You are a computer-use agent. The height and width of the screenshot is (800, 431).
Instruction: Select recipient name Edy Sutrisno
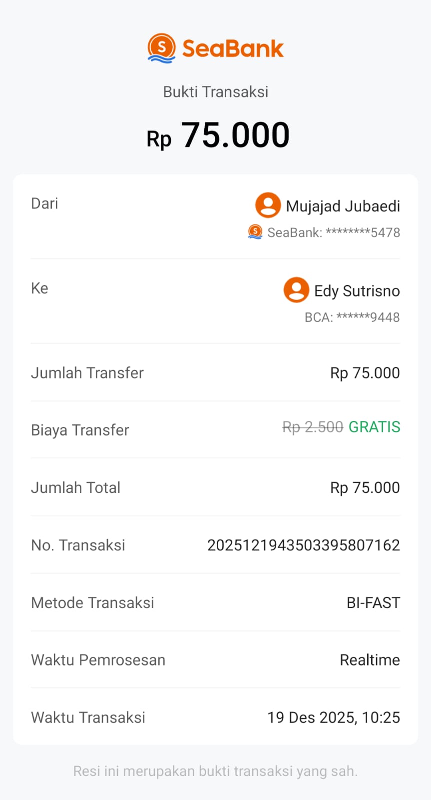(x=357, y=291)
